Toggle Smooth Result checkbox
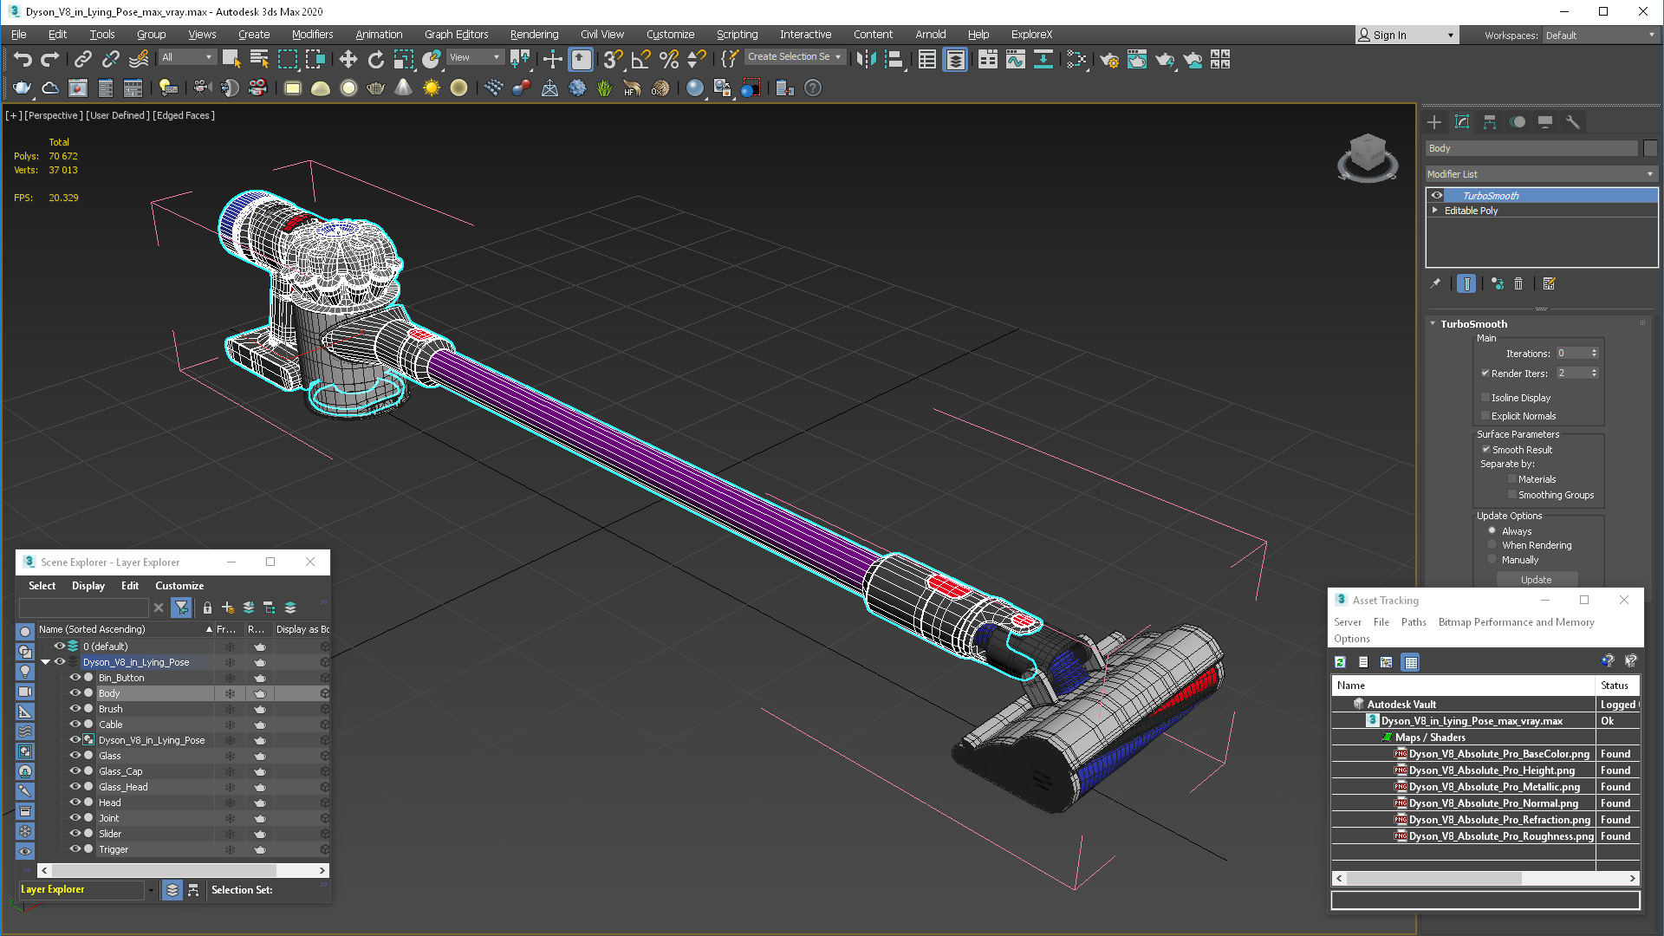 (1485, 450)
